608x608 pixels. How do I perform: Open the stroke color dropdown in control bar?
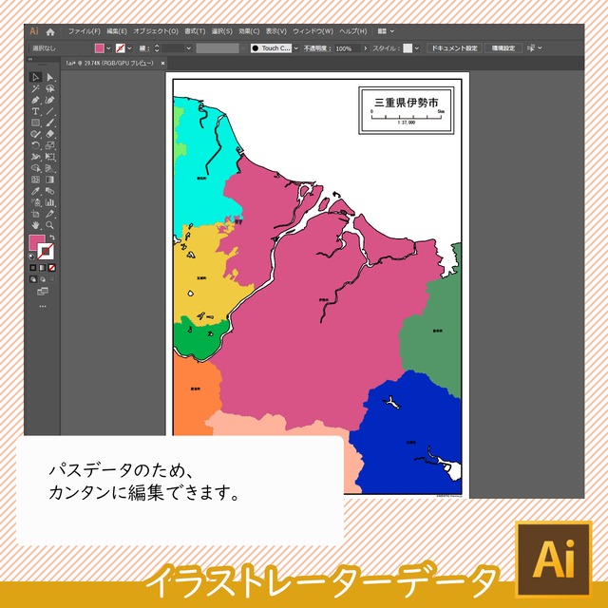(x=129, y=48)
